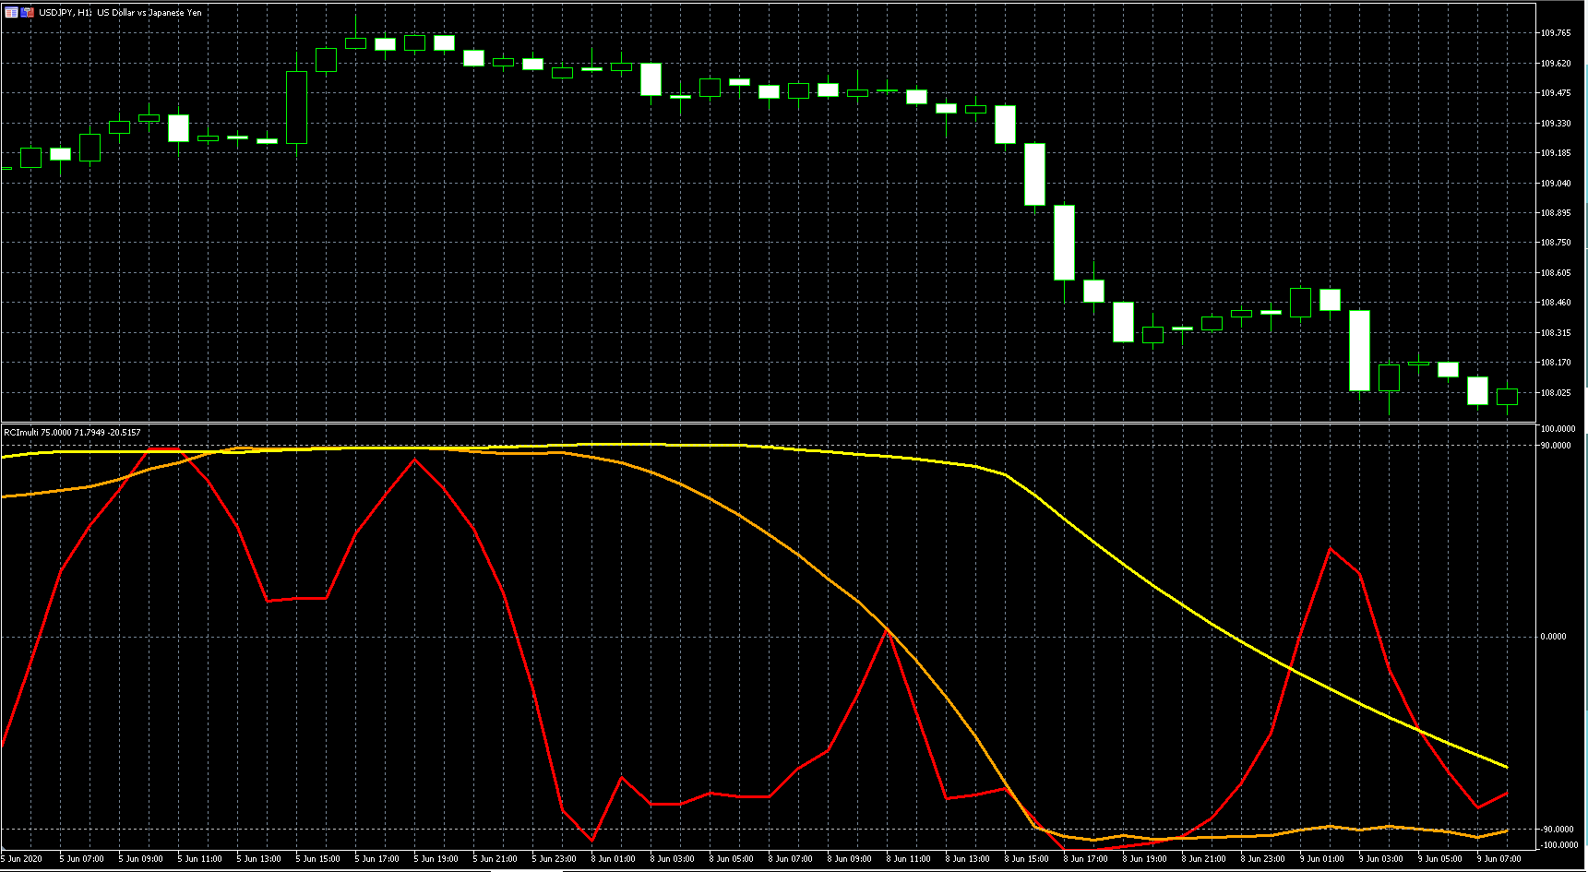Click the 109.475 price level label
1588x872 pixels.
tap(1556, 93)
